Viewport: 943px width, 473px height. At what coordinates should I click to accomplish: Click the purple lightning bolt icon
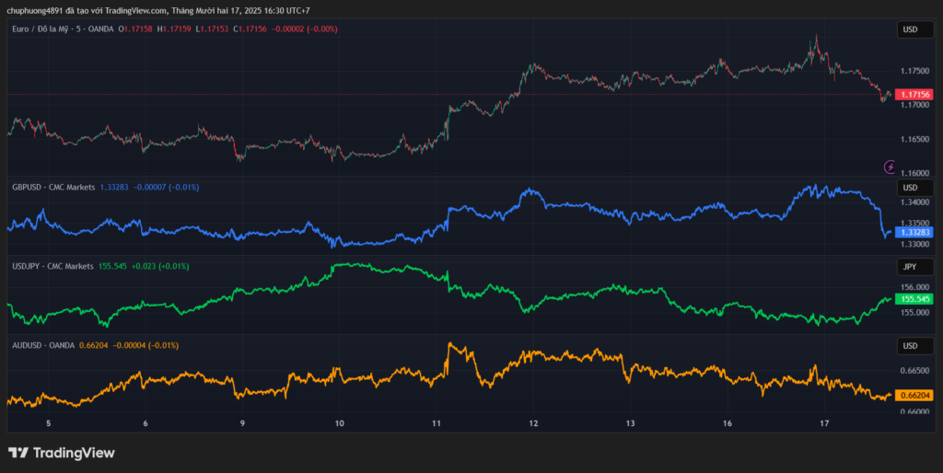890,167
